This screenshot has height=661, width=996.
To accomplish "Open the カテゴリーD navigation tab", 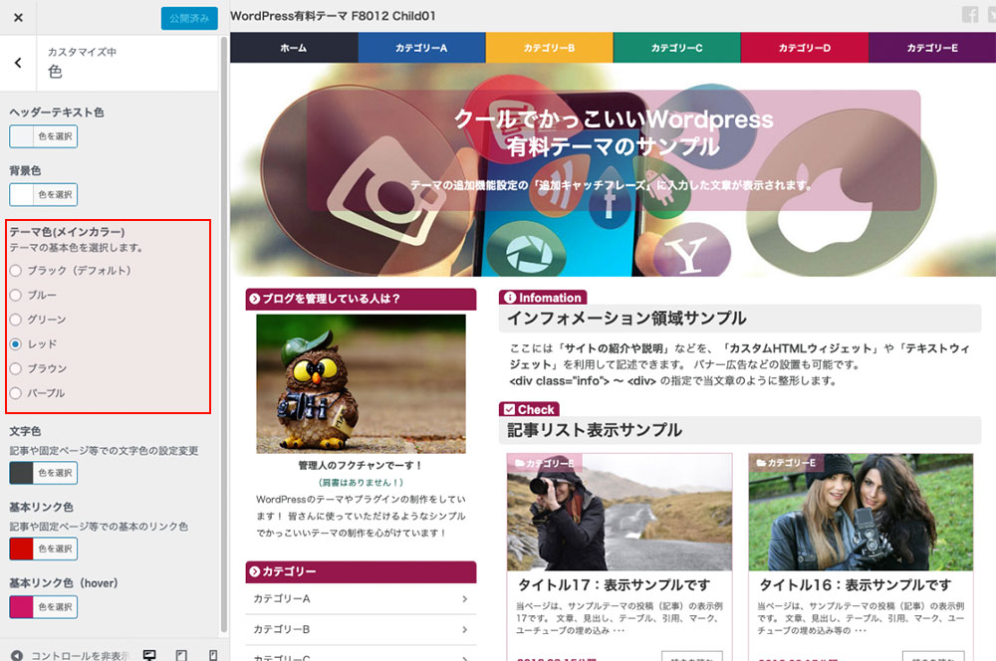I will click(804, 48).
